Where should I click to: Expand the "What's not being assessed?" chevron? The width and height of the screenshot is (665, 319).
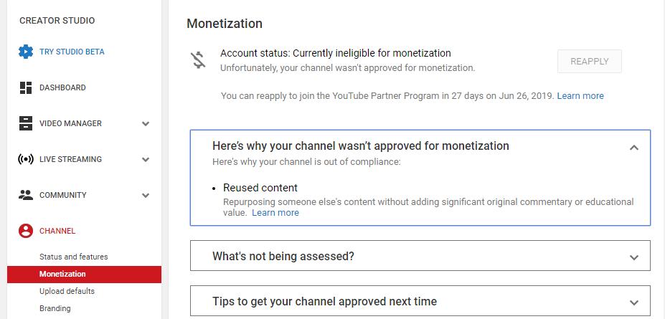(x=634, y=257)
